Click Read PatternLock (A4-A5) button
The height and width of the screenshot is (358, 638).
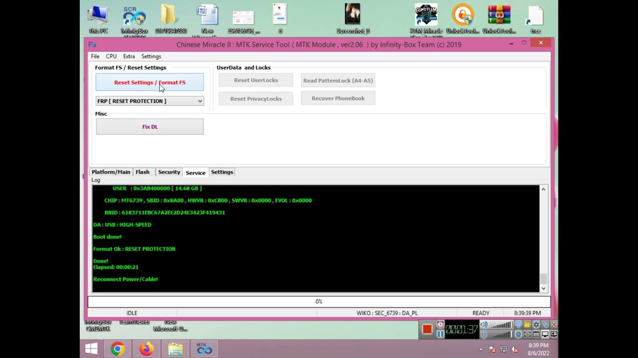click(338, 80)
